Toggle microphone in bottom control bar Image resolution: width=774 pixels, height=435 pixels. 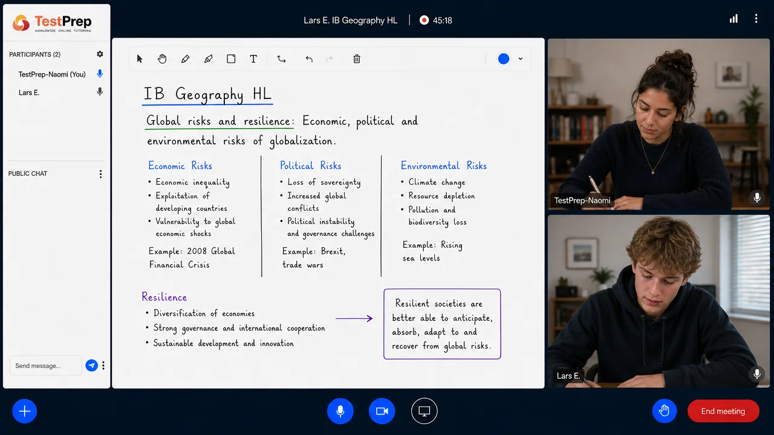pos(340,411)
